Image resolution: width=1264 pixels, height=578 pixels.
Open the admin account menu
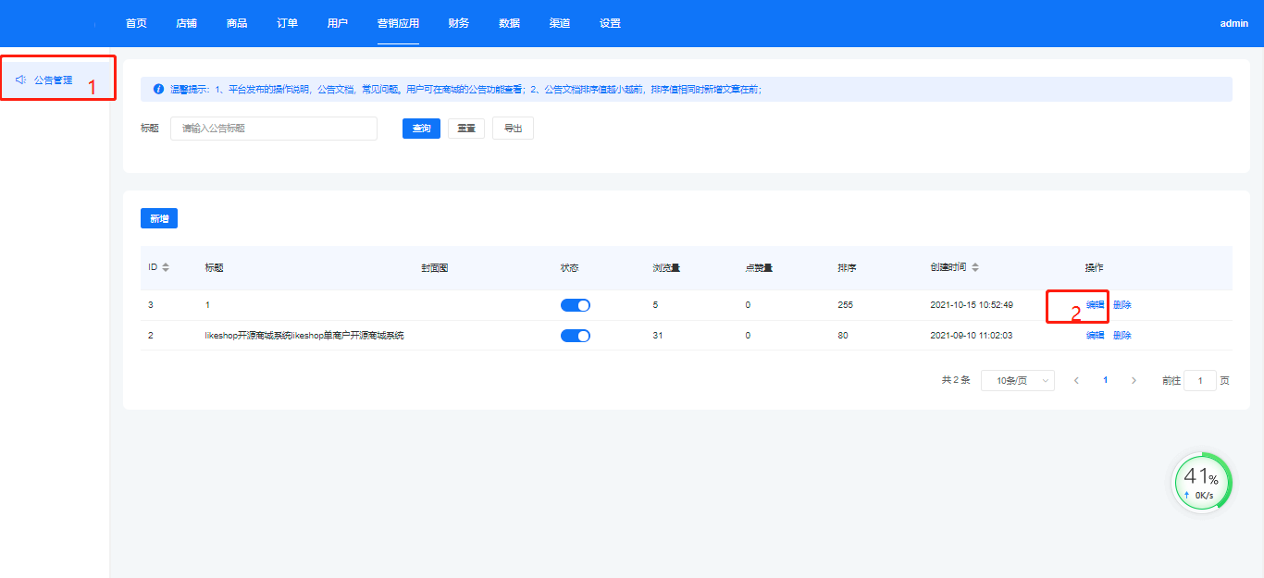click(x=1233, y=23)
